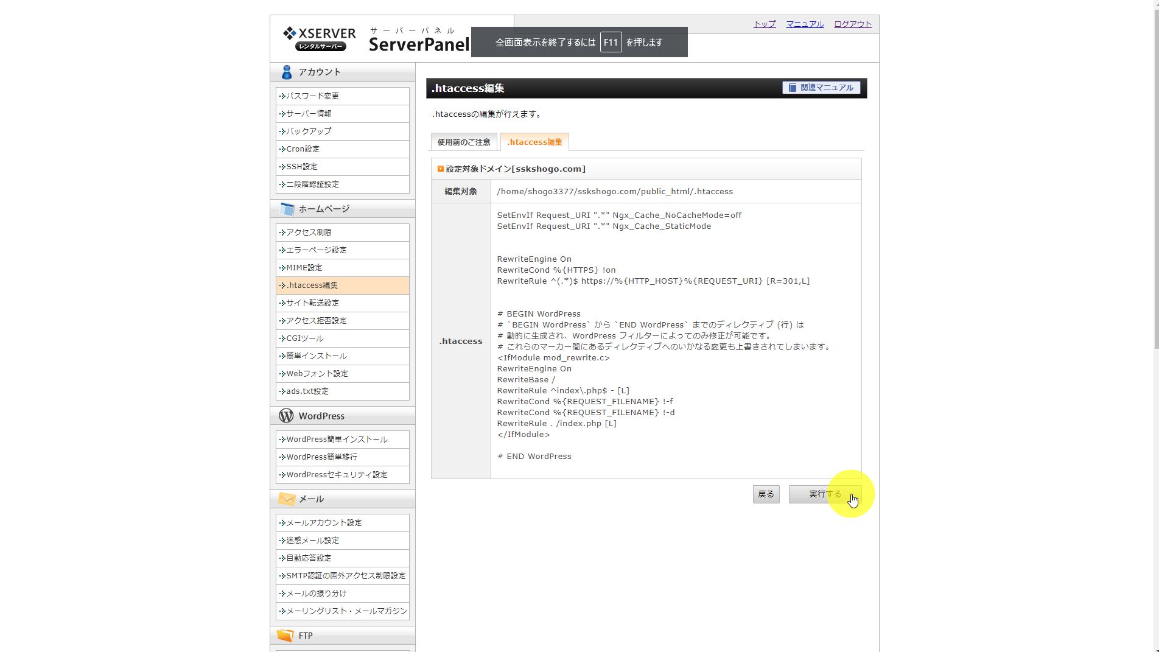Viewport: 1159px width, 652px height.
Task: Open the ログアウト link at top
Action: pyautogui.click(x=852, y=24)
